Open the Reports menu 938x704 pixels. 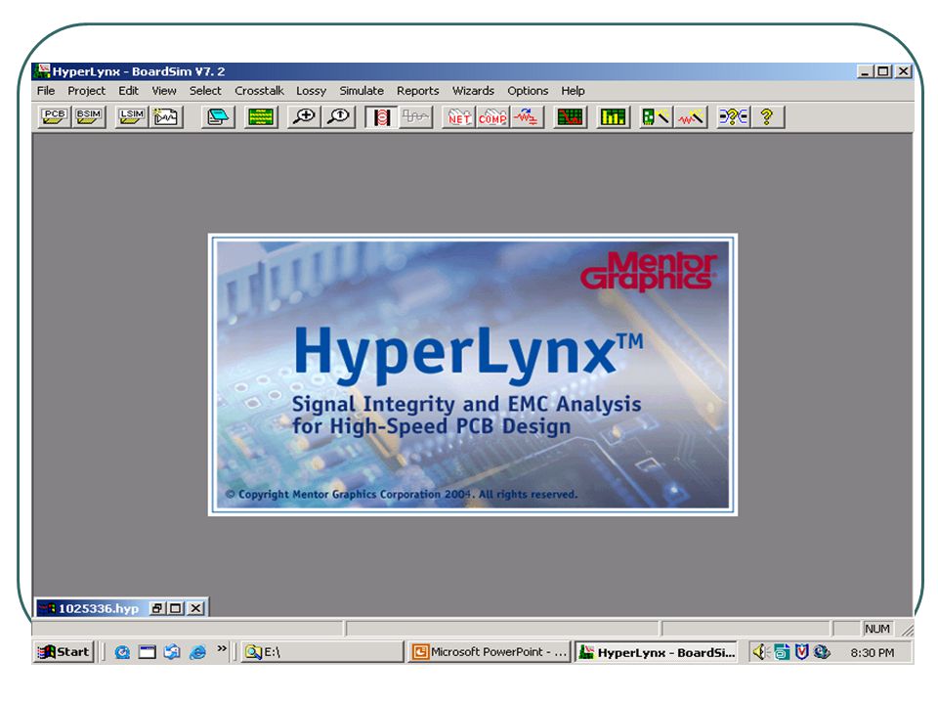click(x=417, y=90)
